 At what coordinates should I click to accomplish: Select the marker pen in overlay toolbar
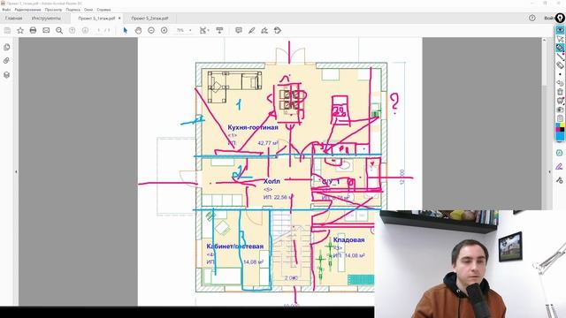point(560,48)
